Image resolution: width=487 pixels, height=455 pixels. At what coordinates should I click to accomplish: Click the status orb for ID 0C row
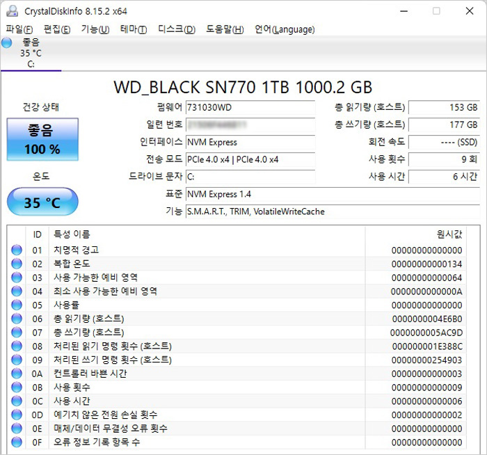pos(17,401)
